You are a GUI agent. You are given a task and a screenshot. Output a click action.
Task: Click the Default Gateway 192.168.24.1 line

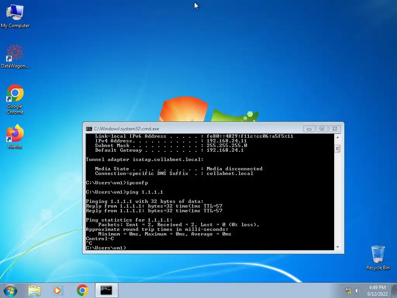tap(169, 150)
